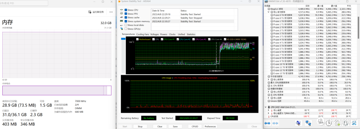Click the sensor icon of E-core 13 T0 row
360x129 pixels.
point(272,73)
